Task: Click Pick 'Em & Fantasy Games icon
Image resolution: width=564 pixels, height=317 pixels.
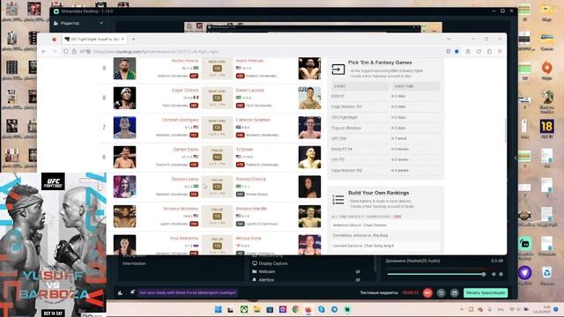Action: tap(338, 70)
